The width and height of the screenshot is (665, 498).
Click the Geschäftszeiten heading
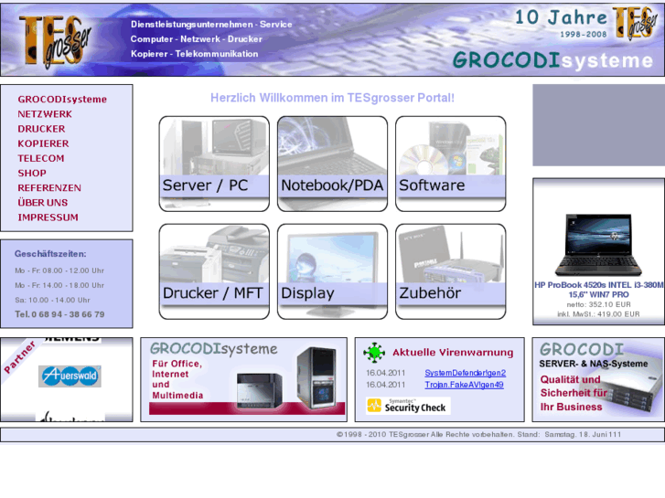[50, 254]
